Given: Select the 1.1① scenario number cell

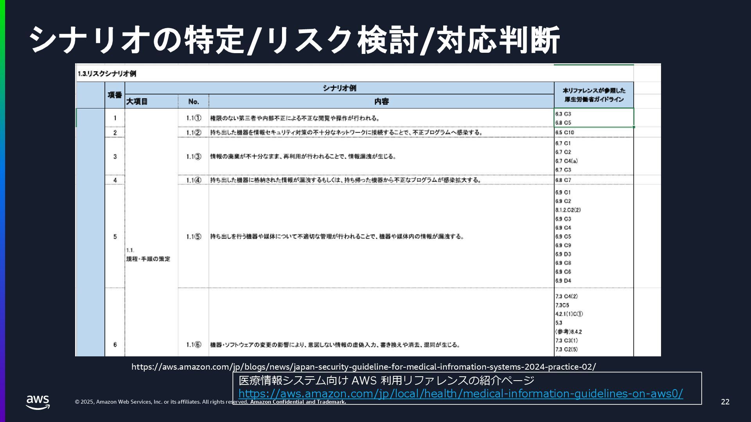Looking at the screenshot, I should (x=193, y=118).
